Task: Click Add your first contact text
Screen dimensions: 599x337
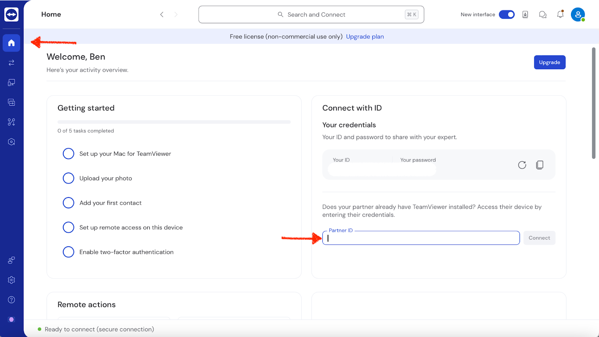Action: pyautogui.click(x=110, y=203)
